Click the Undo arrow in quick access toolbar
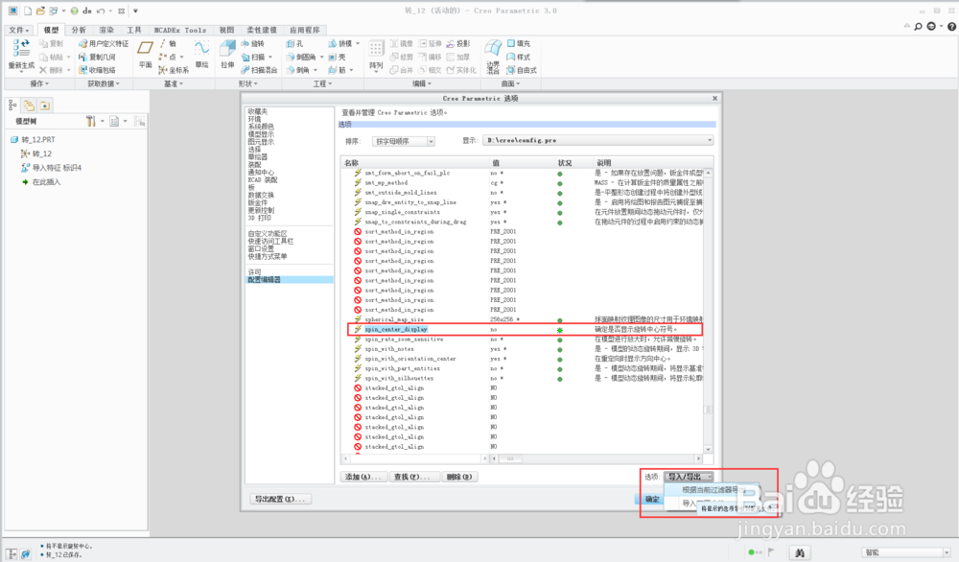959x562 pixels. 101,11
